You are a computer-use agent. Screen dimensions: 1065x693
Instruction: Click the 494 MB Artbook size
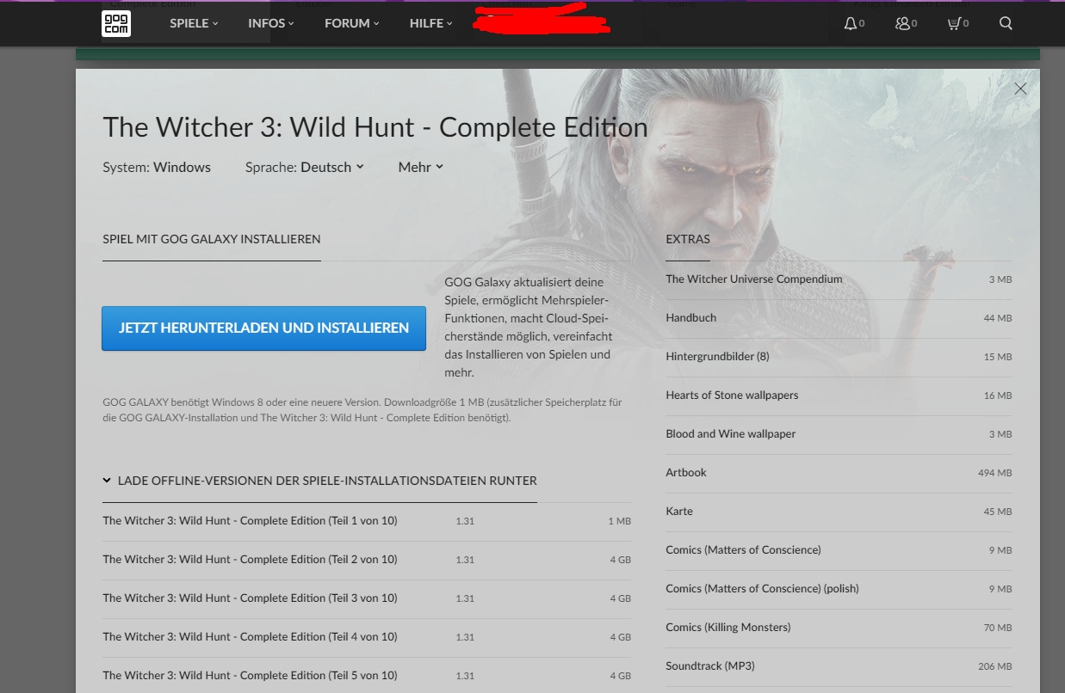pos(994,473)
